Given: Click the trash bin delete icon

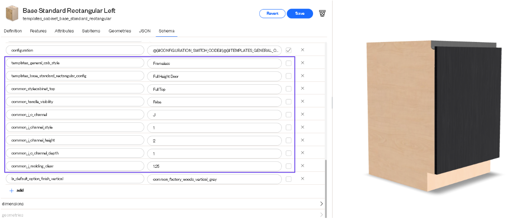Looking at the screenshot, I should 322,13.
